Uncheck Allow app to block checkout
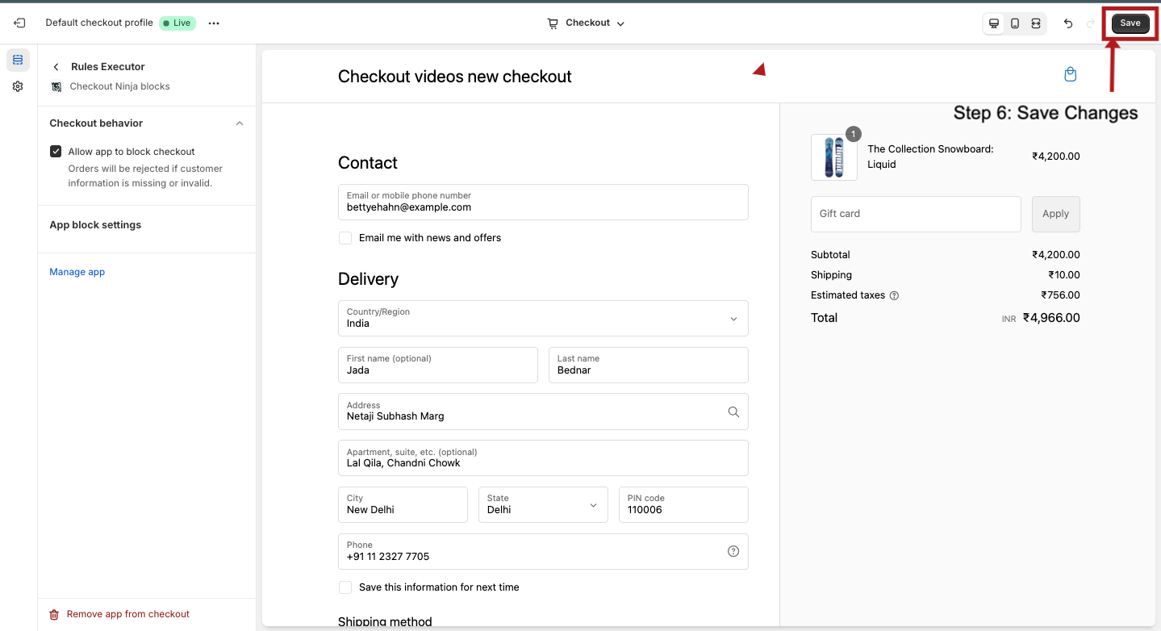Viewport: 1161px width, 631px height. pos(56,152)
